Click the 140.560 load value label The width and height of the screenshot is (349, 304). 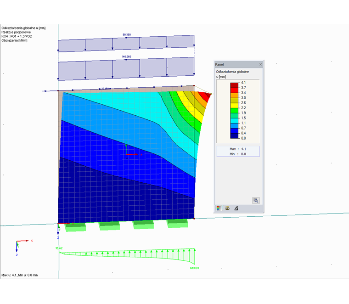pyautogui.click(x=126, y=57)
